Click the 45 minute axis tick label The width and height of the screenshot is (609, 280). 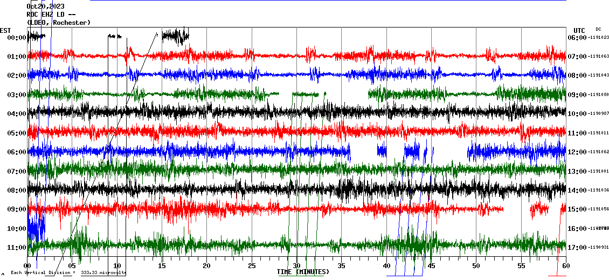pyautogui.click(x=431, y=266)
